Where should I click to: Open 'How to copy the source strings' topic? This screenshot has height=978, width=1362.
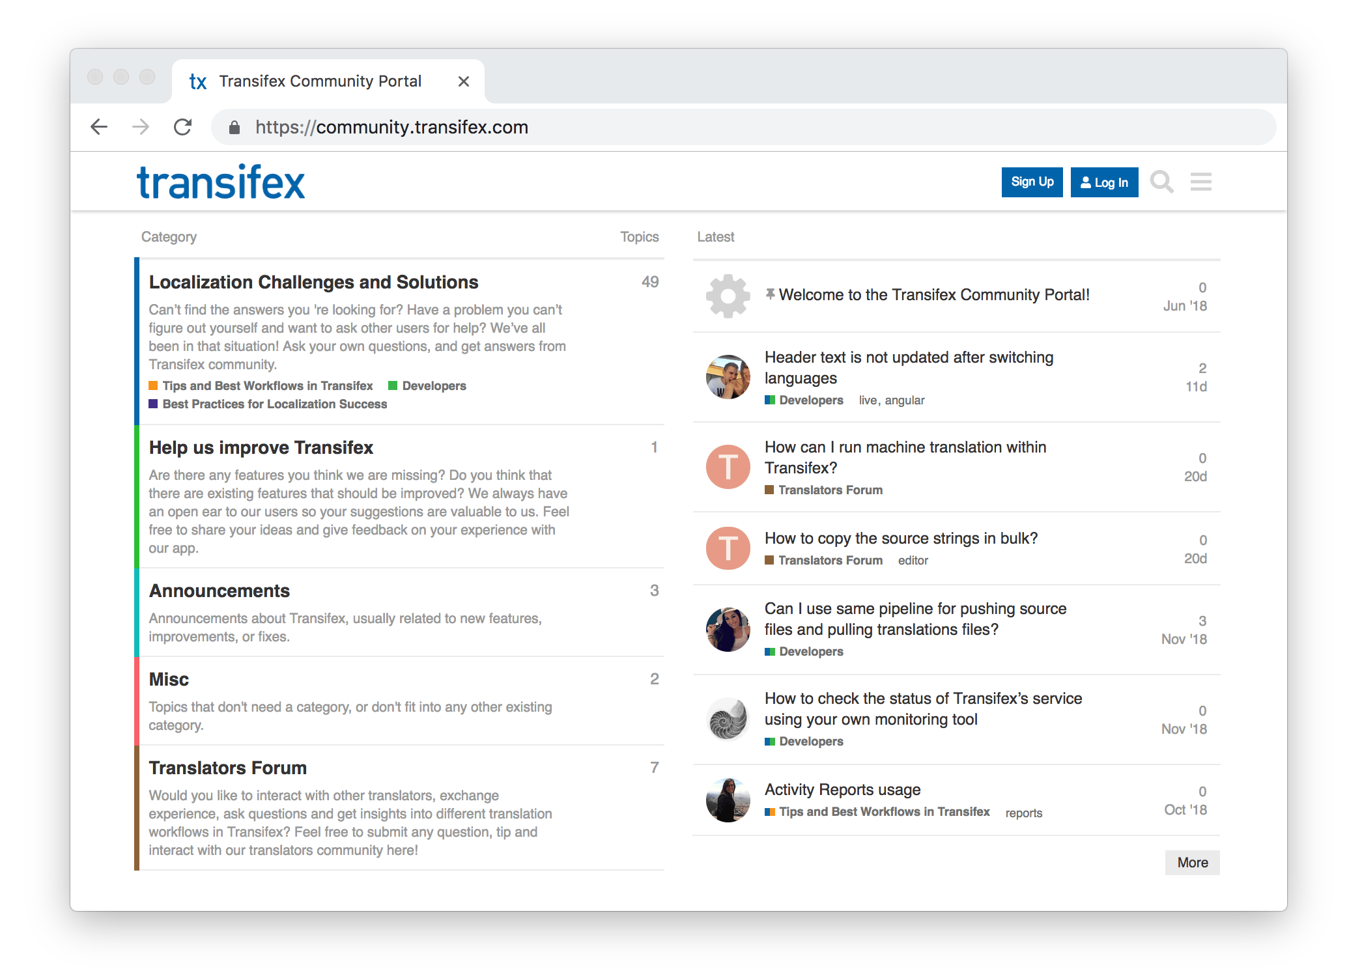[x=901, y=538]
